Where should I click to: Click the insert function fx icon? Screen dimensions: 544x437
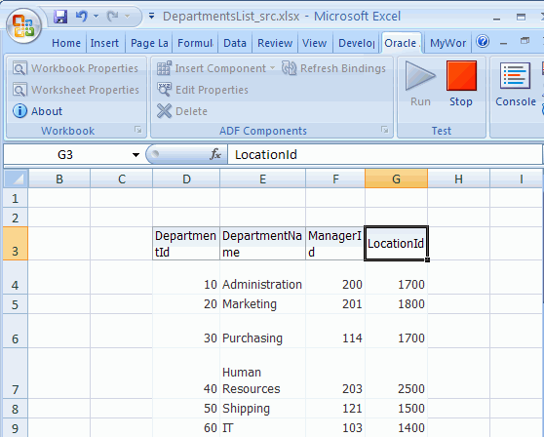[215, 154]
